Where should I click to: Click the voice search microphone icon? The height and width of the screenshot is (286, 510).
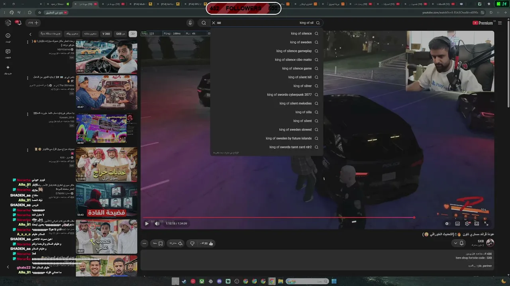pos(190,23)
